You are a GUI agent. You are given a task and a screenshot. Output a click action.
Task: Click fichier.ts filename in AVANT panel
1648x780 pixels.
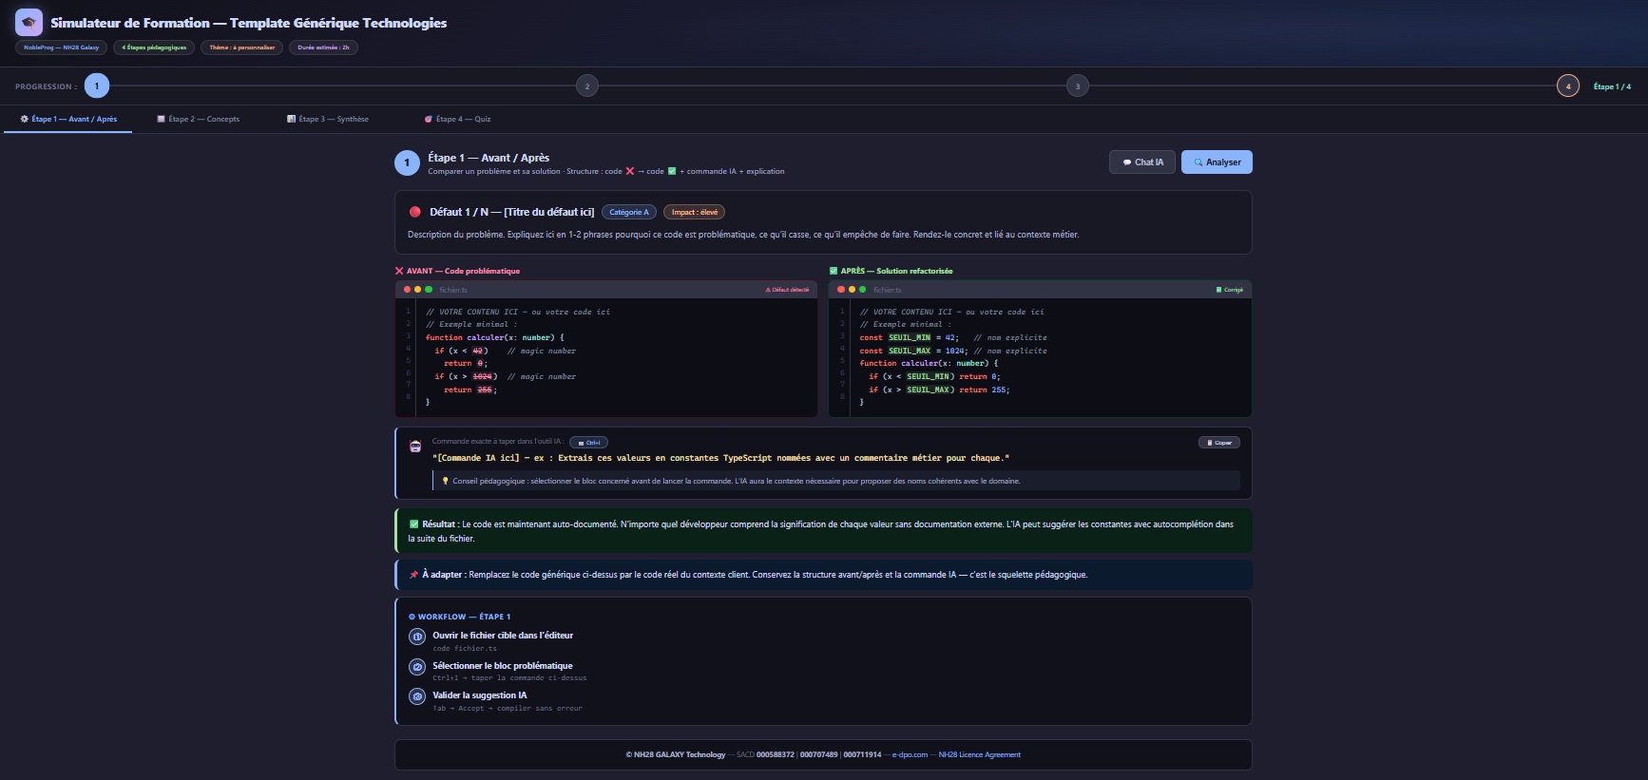453,290
